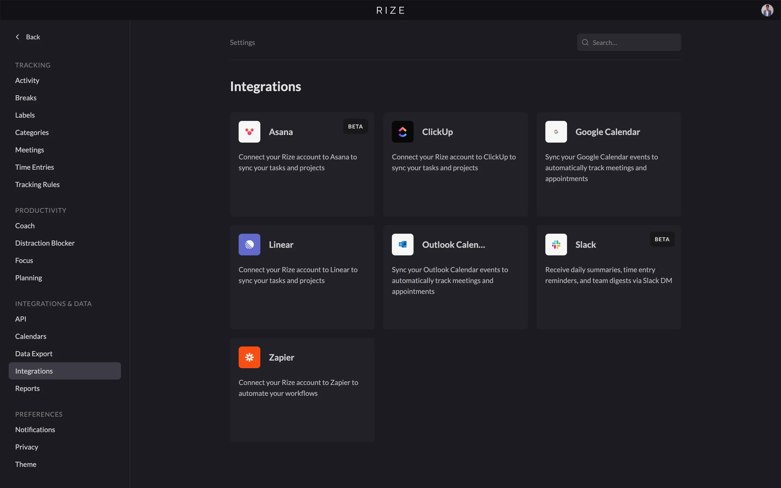Click the Zapier logo icon
This screenshot has width=781, height=488.
click(249, 357)
